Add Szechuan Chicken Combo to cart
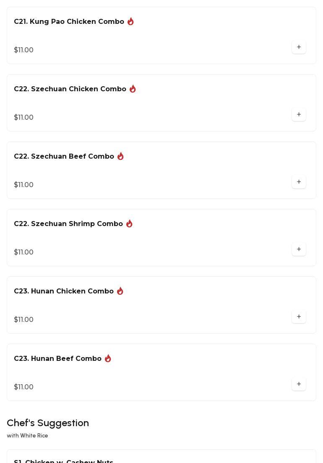 [x=299, y=115]
